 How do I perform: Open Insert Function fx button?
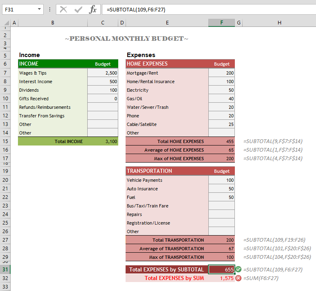tap(93, 9)
